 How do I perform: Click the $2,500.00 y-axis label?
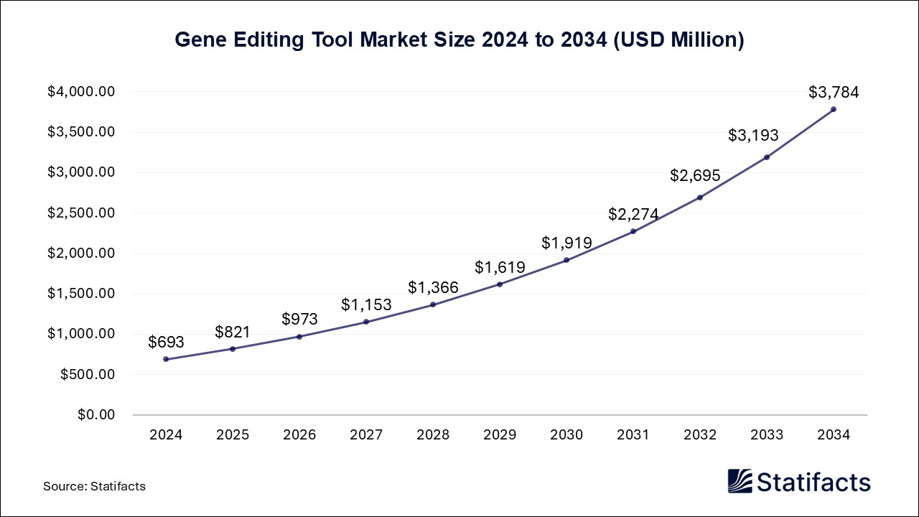[82, 213]
